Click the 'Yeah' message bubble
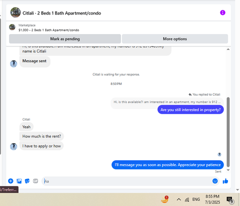The image size is (240, 206). [26, 127]
